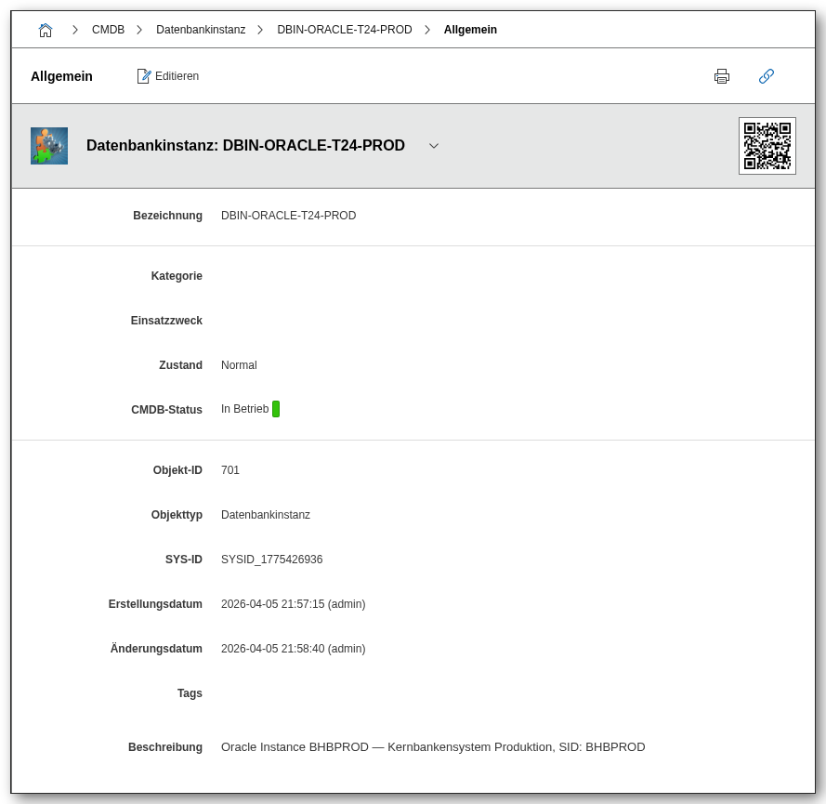Click the DBIN-ORACLE-T24-PROD breadcrumb entry
826x804 pixels.
pyautogui.click(x=344, y=29)
